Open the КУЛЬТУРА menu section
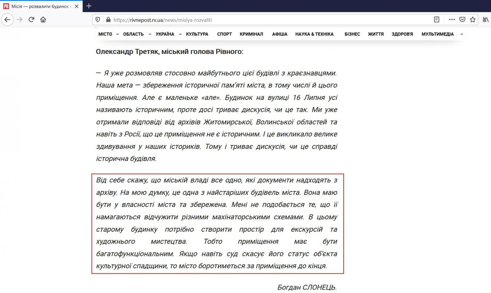This screenshot has height=293, width=491. pos(197,34)
